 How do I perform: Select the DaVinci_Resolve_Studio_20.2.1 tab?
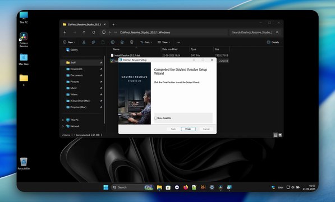tap(84, 25)
